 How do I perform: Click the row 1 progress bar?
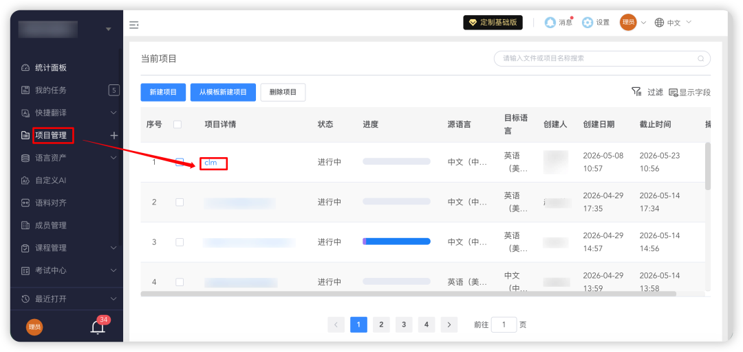click(x=397, y=161)
